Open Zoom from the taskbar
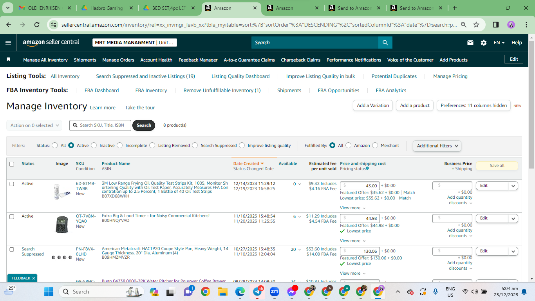Image resolution: width=535 pixels, height=301 pixels. click(x=275, y=292)
